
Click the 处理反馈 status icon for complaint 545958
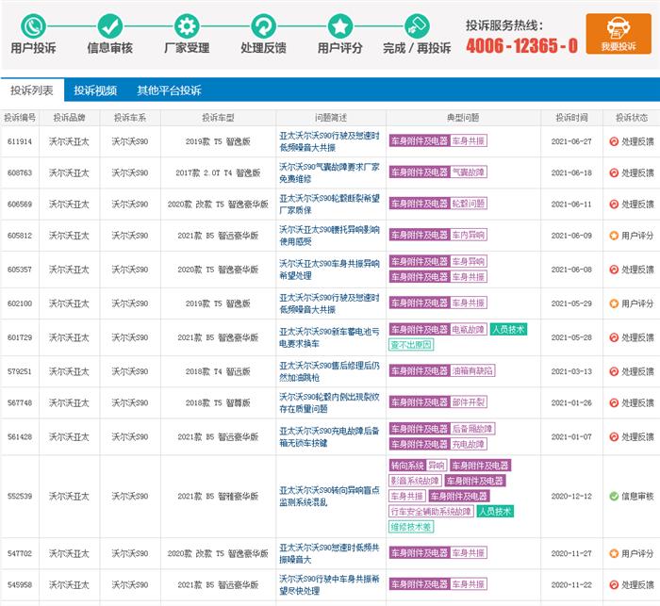(614, 585)
